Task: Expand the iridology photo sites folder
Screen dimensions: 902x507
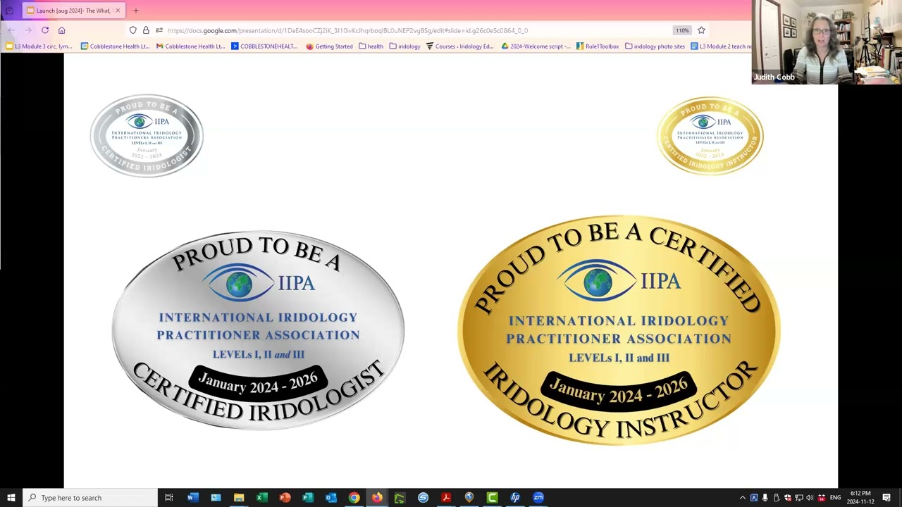Action: tap(655, 46)
